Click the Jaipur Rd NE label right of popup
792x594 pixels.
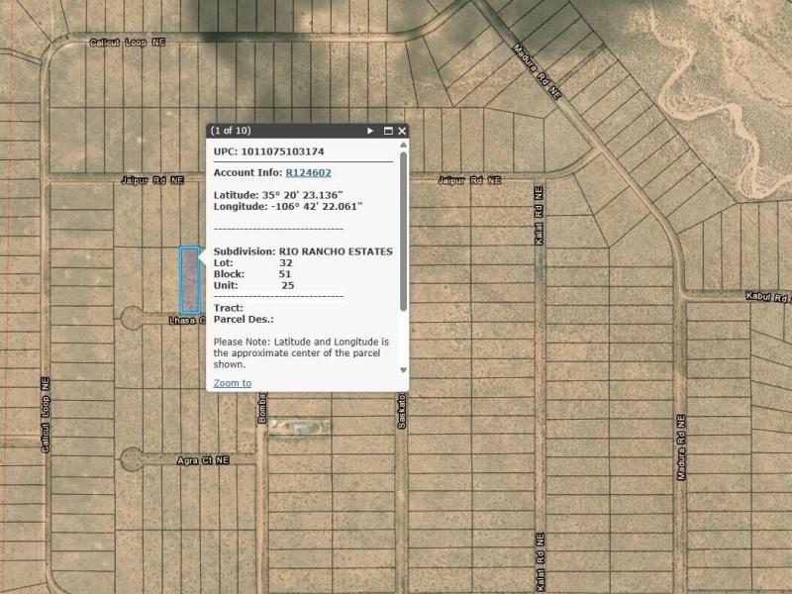click(x=469, y=180)
